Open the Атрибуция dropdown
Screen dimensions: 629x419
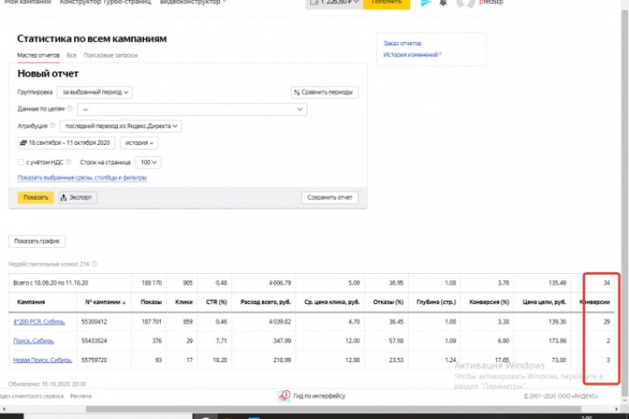pyautogui.click(x=121, y=126)
